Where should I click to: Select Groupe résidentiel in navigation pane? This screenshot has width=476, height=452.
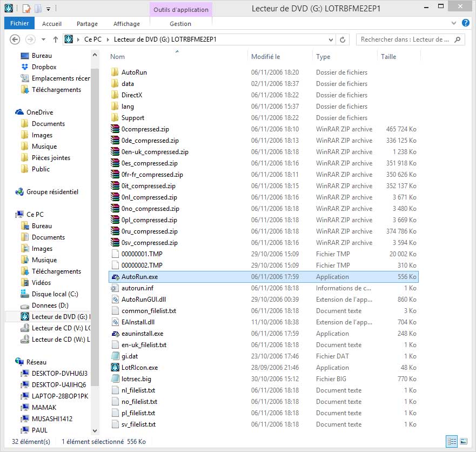(52, 192)
